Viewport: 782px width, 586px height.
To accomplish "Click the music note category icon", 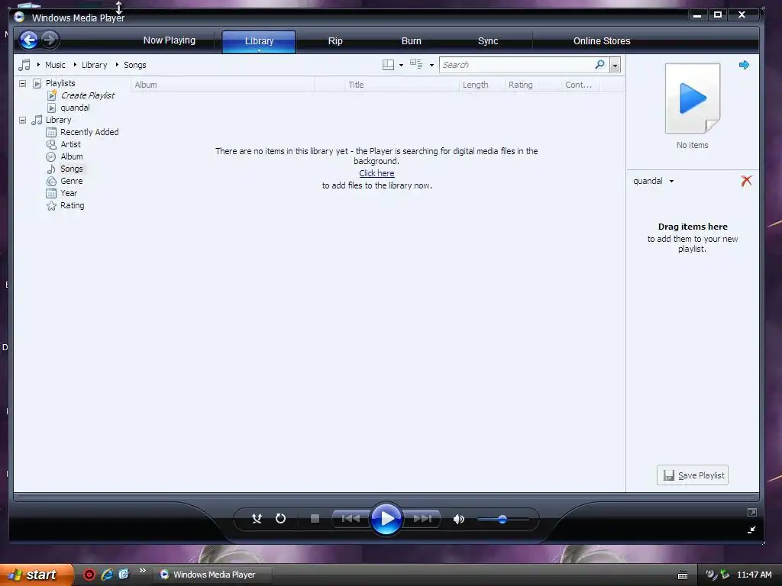I will 24,65.
